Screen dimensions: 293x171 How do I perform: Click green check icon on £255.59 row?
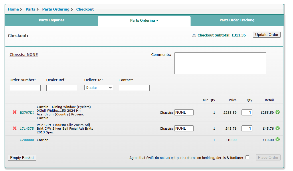coord(278,112)
